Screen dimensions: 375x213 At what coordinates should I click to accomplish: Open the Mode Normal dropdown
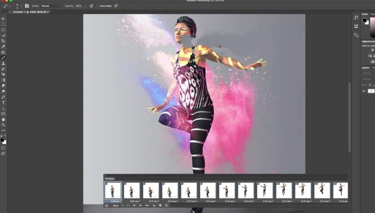[x=50, y=6]
